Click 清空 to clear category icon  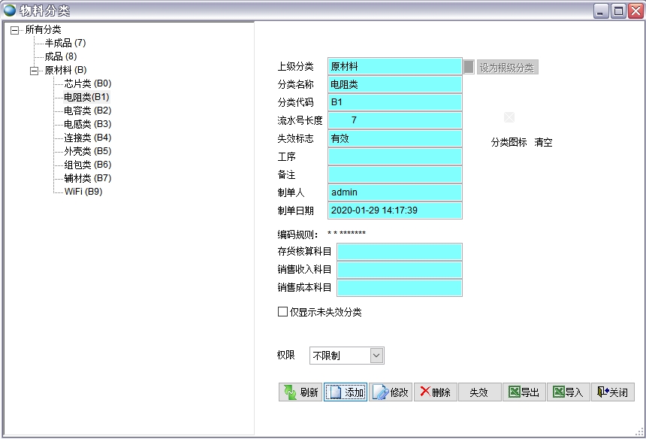click(x=543, y=143)
